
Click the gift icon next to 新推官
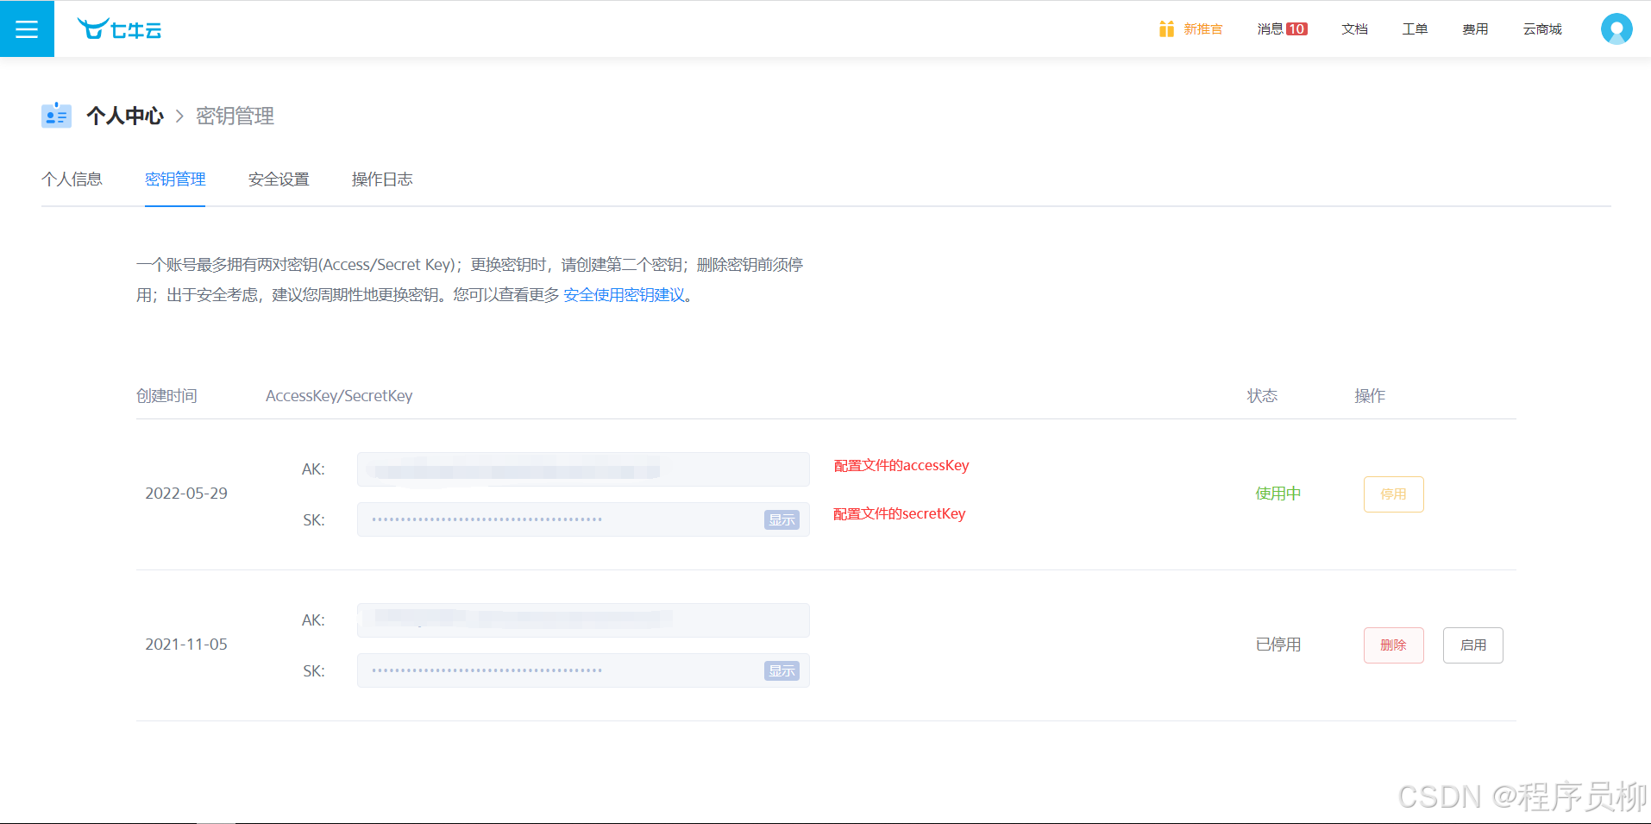[1166, 29]
